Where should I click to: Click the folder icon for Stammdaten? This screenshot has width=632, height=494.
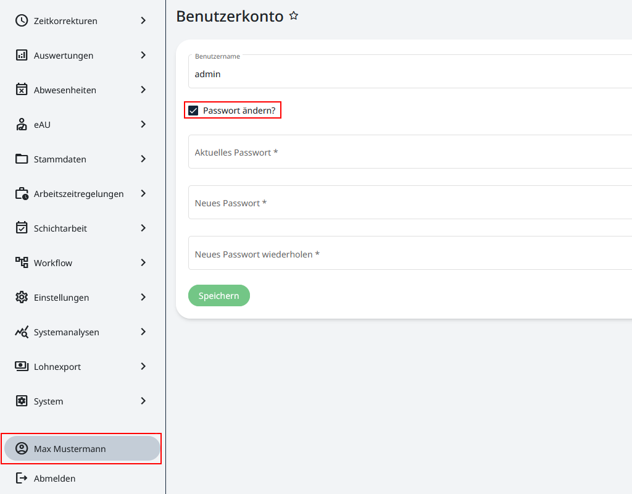pyautogui.click(x=22, y=159)
